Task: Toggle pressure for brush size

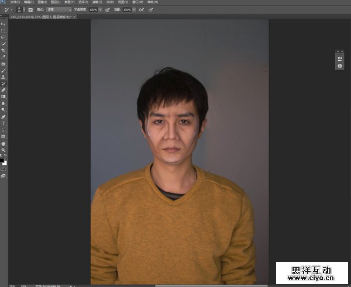Action: [151, 9]
